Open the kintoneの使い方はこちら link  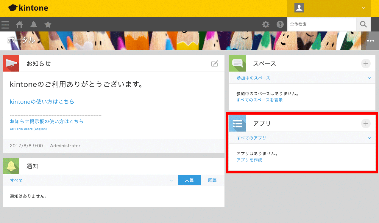pyautogui.click(x=42, y=102)
